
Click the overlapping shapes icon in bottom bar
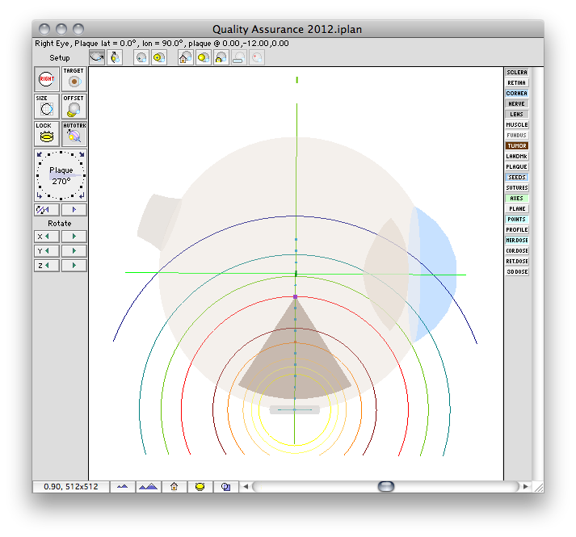pos(226,487)
